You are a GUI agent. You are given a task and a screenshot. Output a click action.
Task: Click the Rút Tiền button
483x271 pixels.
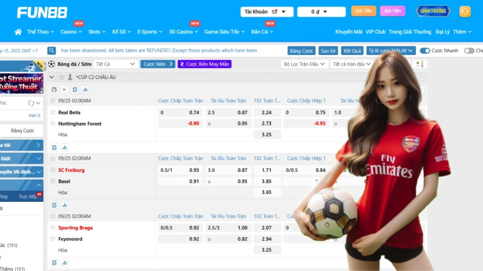pos(392,11)
